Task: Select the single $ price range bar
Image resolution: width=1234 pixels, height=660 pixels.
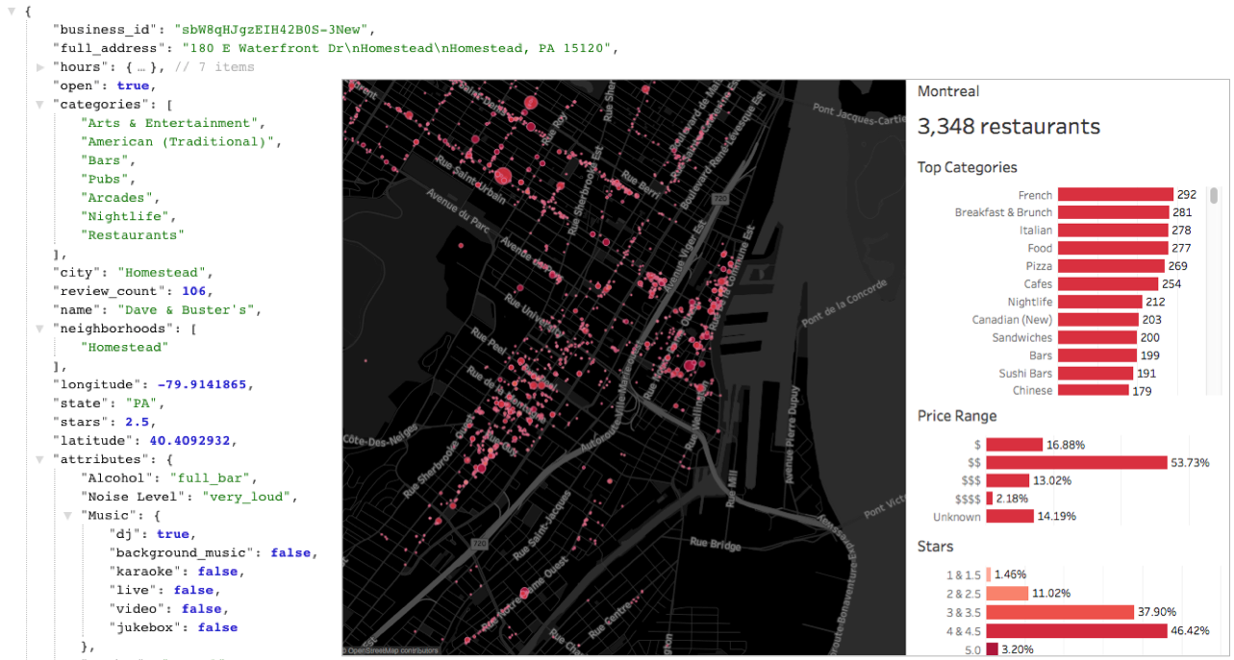Action: tap(1015, 445)
